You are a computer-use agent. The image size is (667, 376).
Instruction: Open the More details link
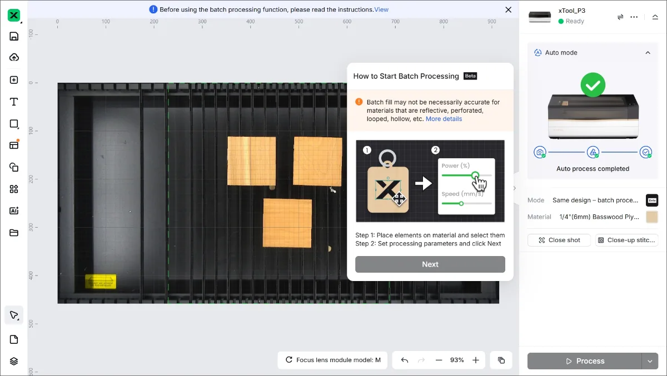(444, 119)
